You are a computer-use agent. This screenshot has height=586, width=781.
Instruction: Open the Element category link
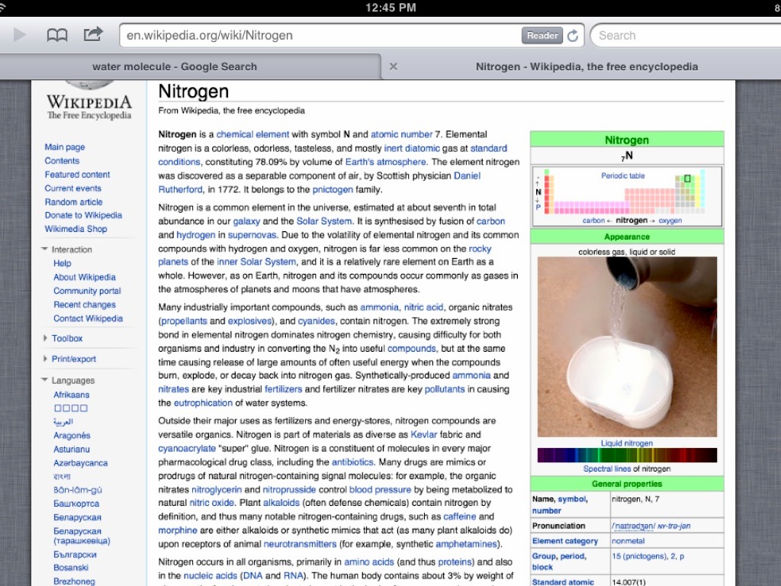[x=565, y=541]
